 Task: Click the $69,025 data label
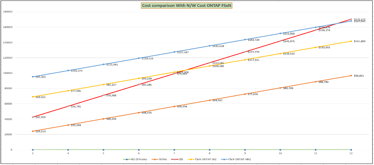[41, 97]
